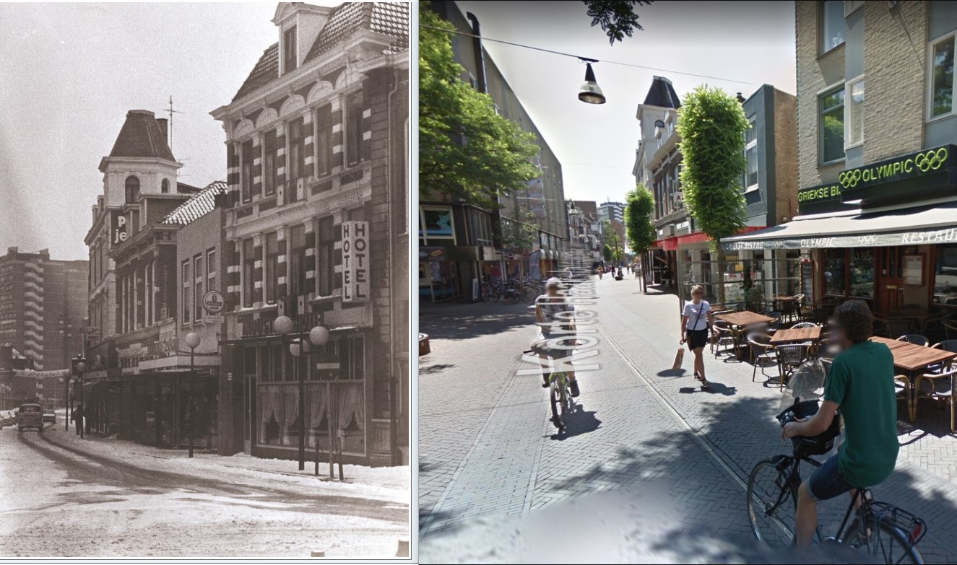Click the vertical HOTEL sign on the building
The height and width of the screenshot is (565, 957).
[355, 261]
